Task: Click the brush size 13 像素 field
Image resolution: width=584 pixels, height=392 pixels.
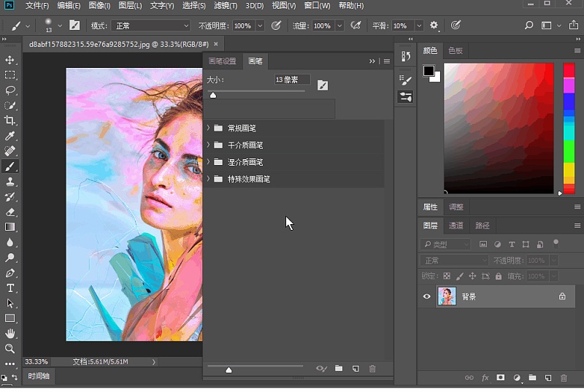Action: [292, 80]
